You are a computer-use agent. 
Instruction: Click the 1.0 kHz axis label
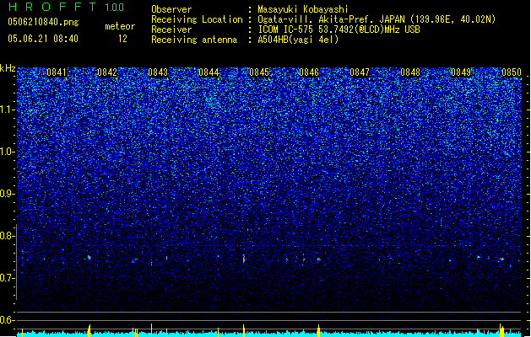click(8, 152)
